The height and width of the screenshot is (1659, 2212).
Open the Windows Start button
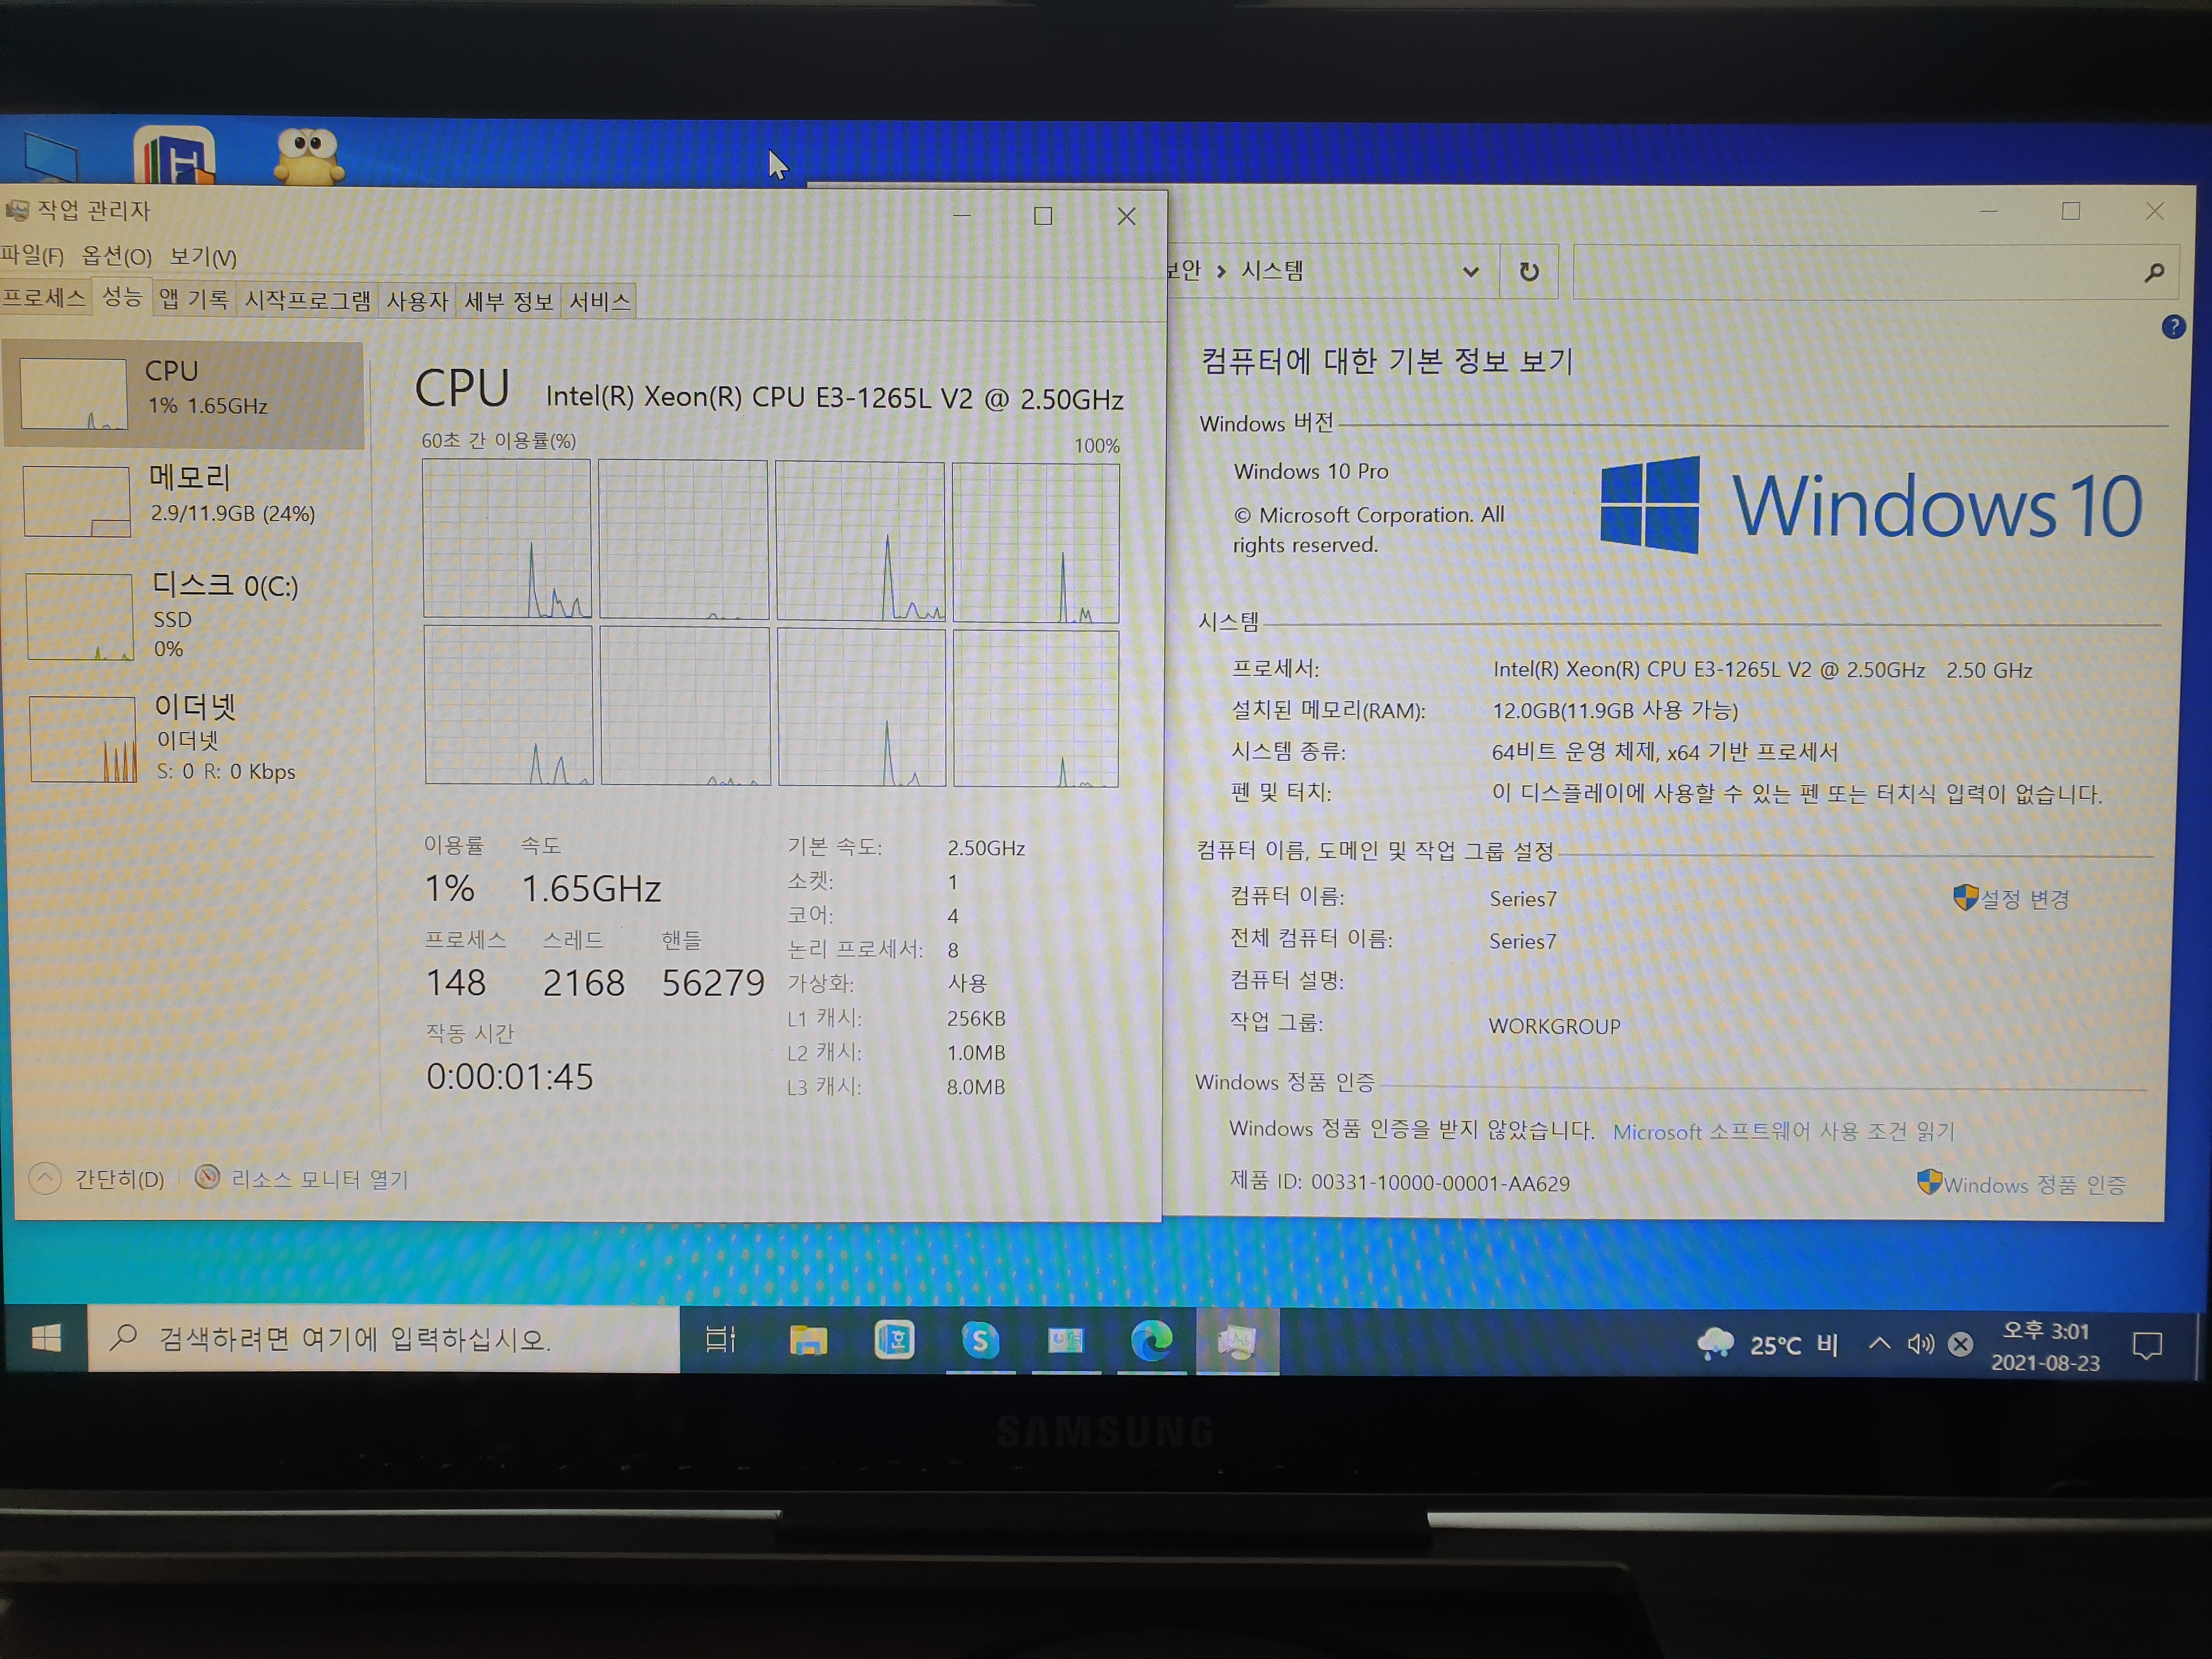(45, 1338)
